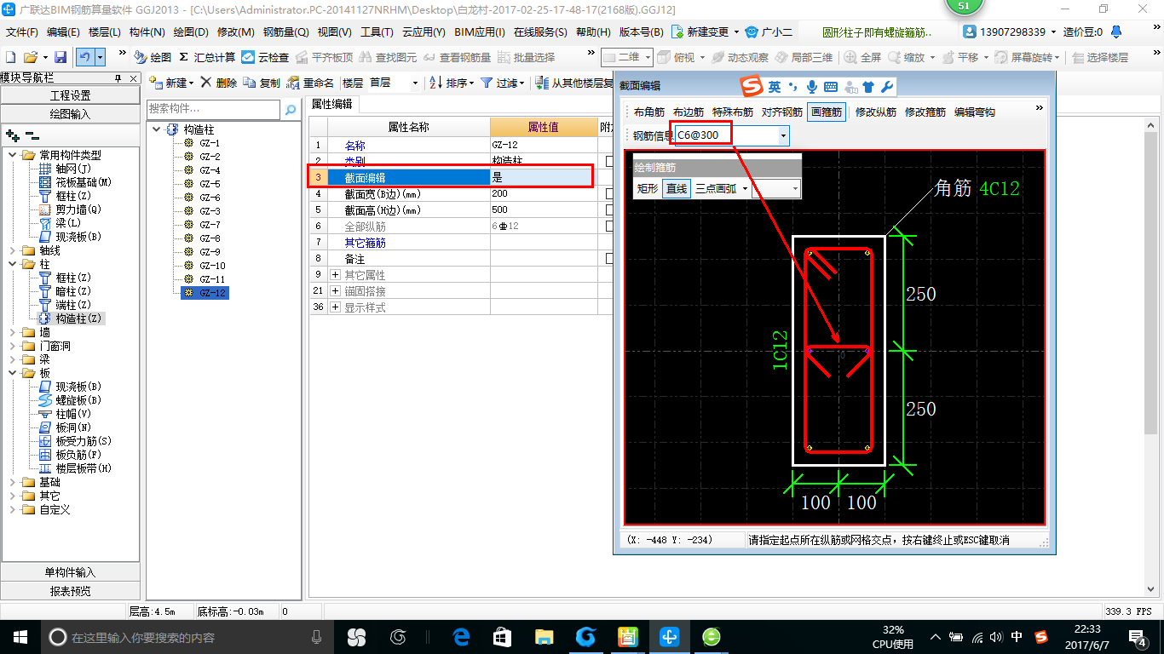Expand the 基础 tree folder
The height and width of the screenshot is (654, 1164).
coord(13,482)
